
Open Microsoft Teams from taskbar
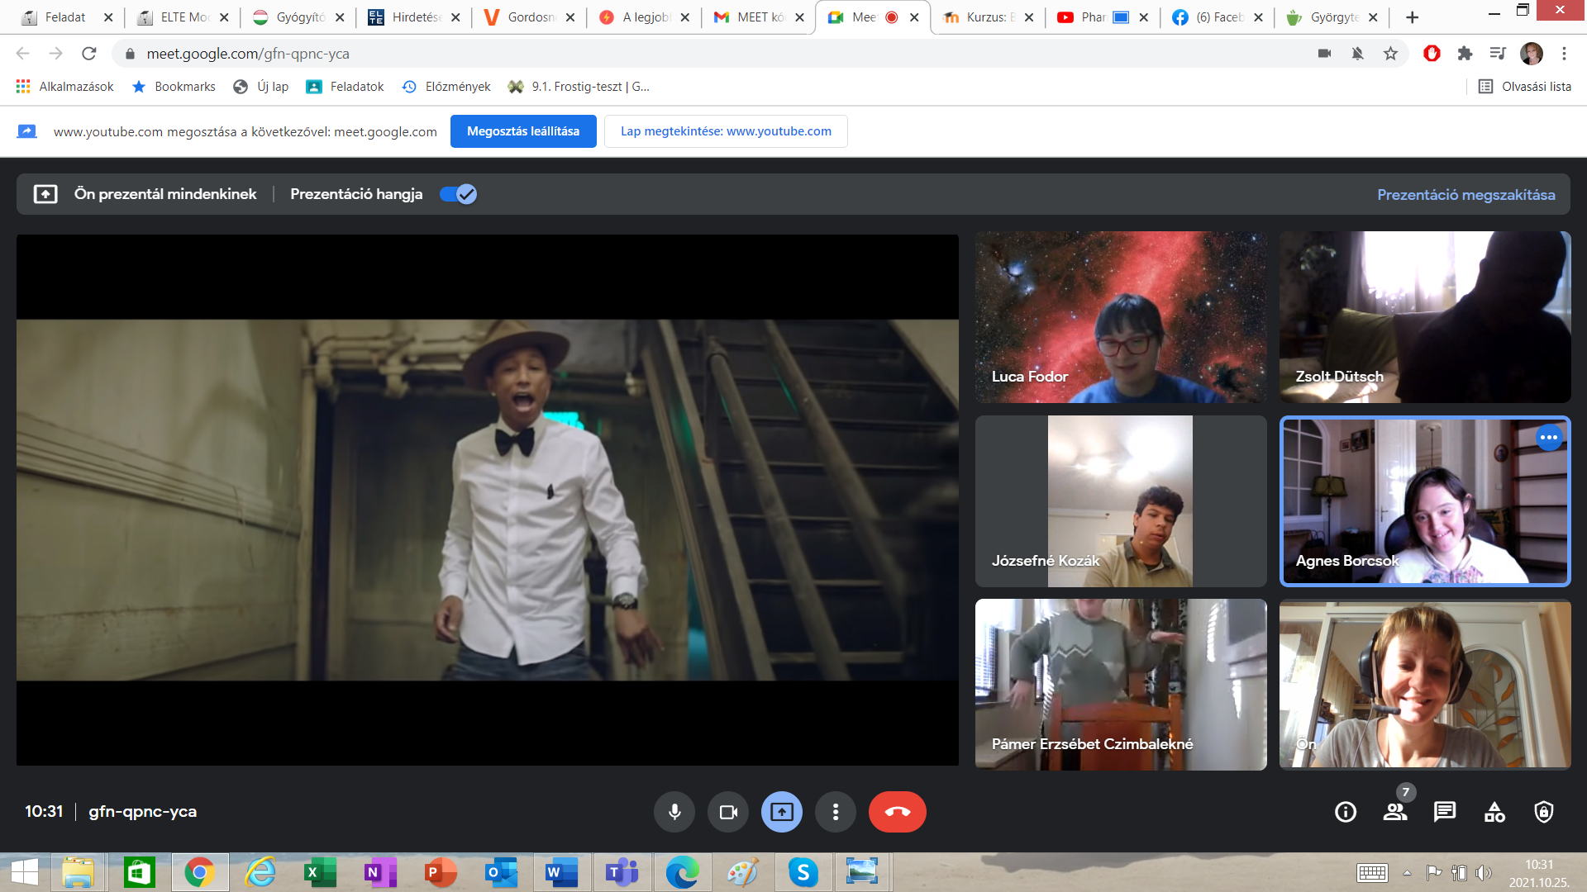pos(622,872)
